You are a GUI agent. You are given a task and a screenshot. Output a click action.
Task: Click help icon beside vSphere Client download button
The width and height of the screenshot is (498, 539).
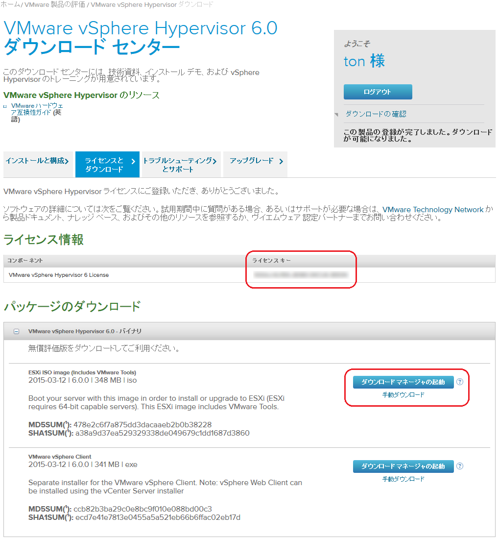tap(460, 466)
